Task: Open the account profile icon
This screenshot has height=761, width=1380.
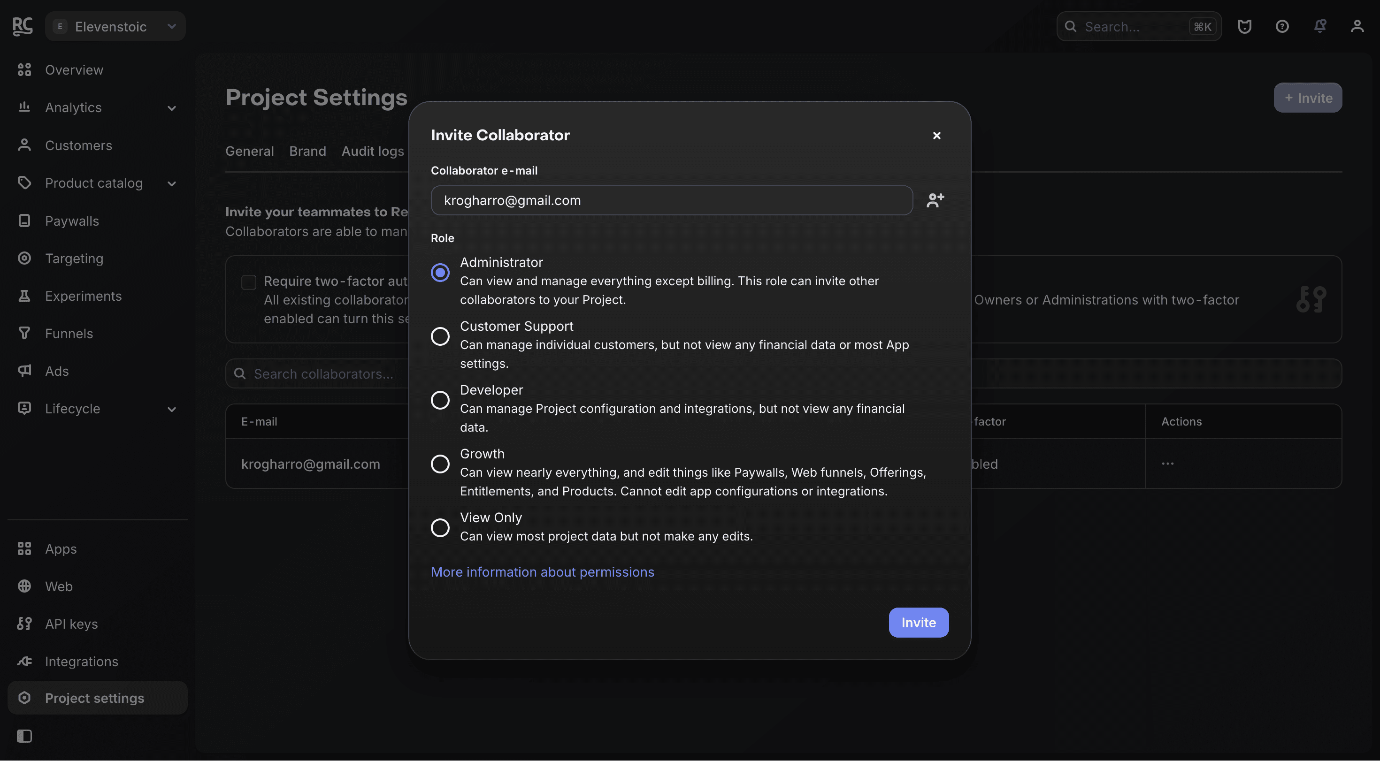Action: coord(1357,26)
